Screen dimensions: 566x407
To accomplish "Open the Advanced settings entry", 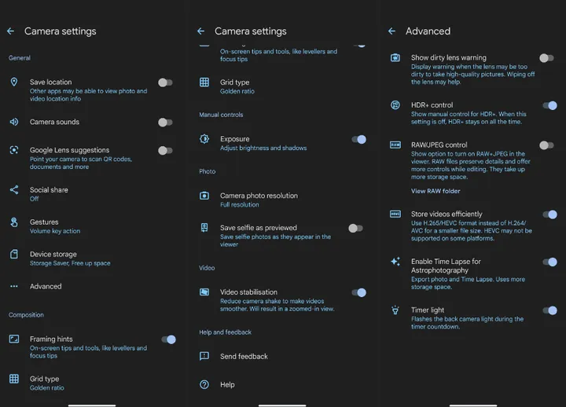I will pos(46,287).
